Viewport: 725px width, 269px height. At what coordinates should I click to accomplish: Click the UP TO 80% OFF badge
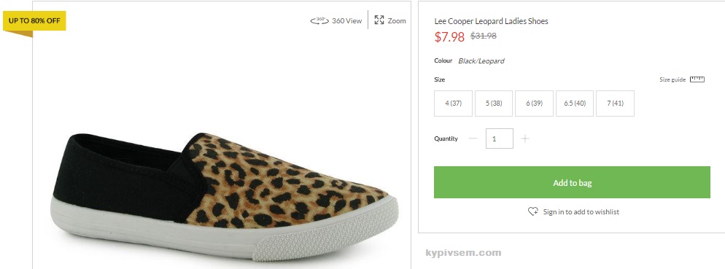35,21
